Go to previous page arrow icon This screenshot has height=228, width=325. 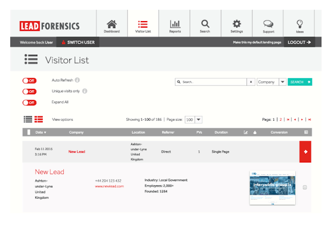click(295, 120)
